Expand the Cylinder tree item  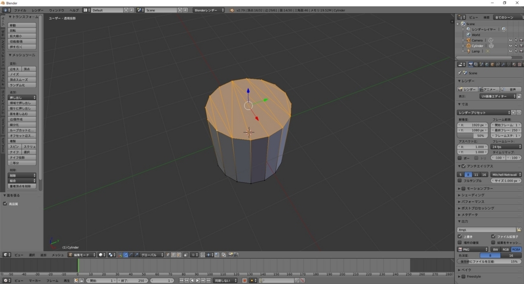pyautogui.click(x=463, y=46)
